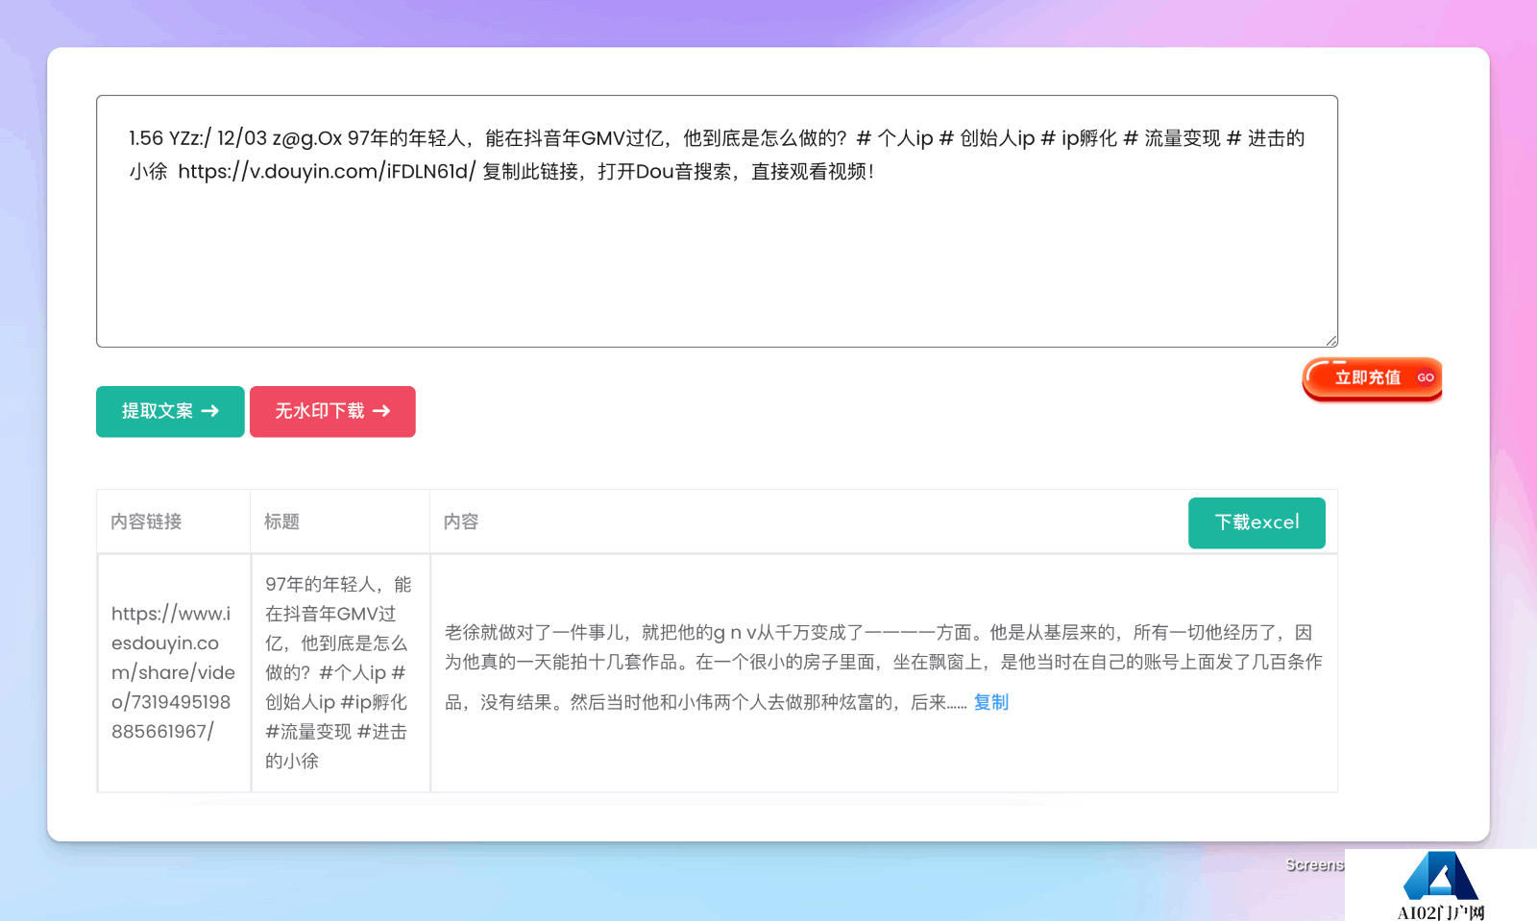
Task: Click the 立即充值 recharge button
Action: click(1372, 378)
